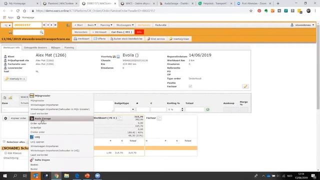Click the yellow icon above Item column
Screen dimensions: 320x180
pyautogui.click(x=10, y=97)
